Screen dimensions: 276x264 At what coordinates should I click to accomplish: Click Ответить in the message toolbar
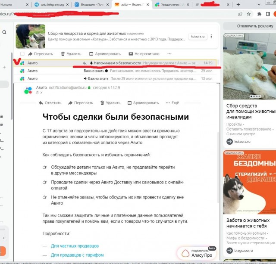pyautogui.click(x=50, y=103)
